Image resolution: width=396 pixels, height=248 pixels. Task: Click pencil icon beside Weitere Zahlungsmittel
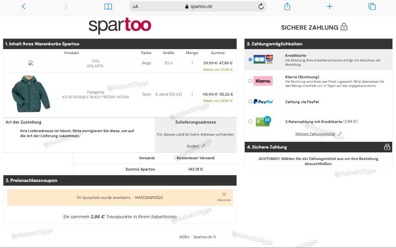tap(340, 133)
